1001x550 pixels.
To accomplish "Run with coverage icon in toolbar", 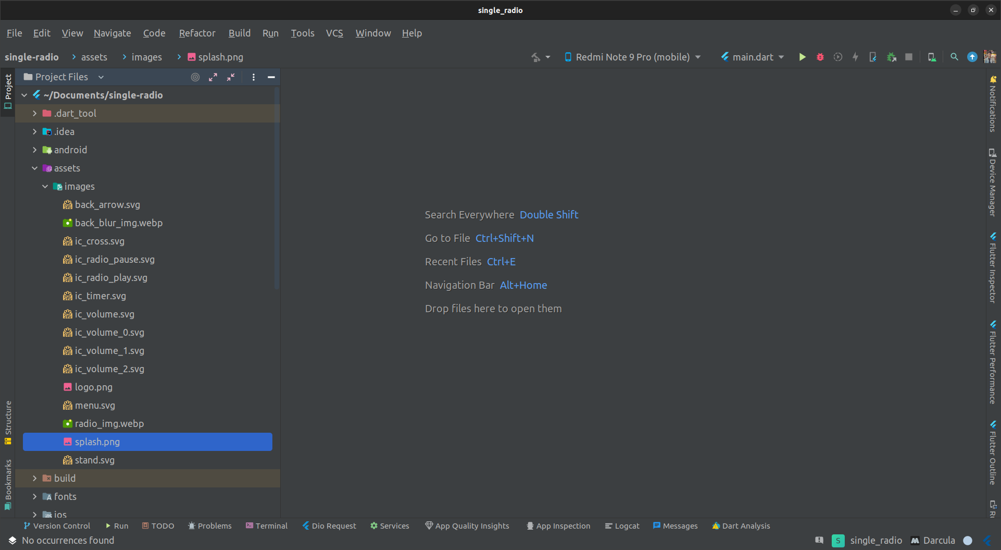I will point(837,57).
